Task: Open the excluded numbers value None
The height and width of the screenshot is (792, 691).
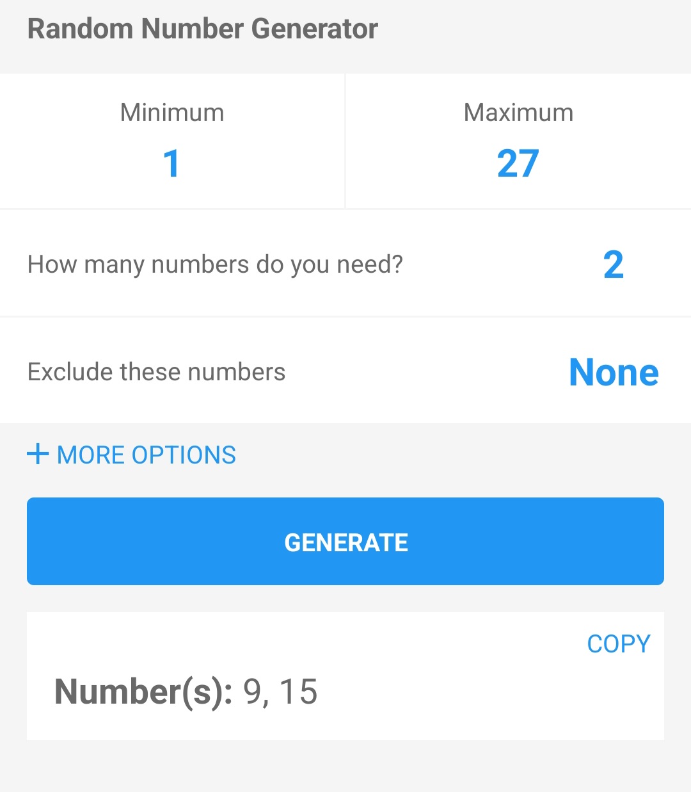Action: (614, 372)
